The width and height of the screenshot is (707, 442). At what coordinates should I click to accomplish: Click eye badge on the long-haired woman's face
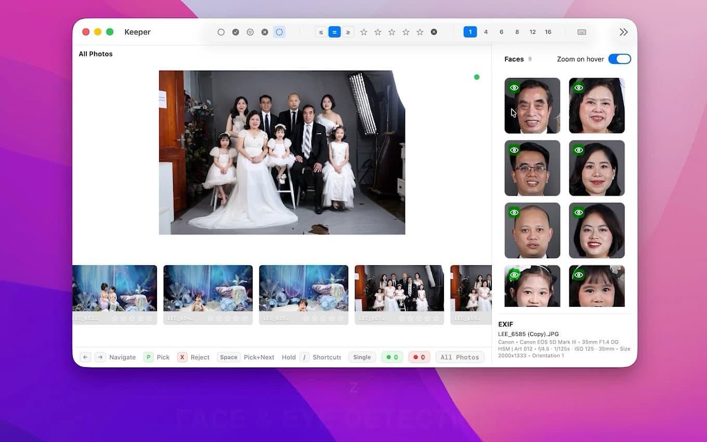pyautogui.click(x=579, y=150)
